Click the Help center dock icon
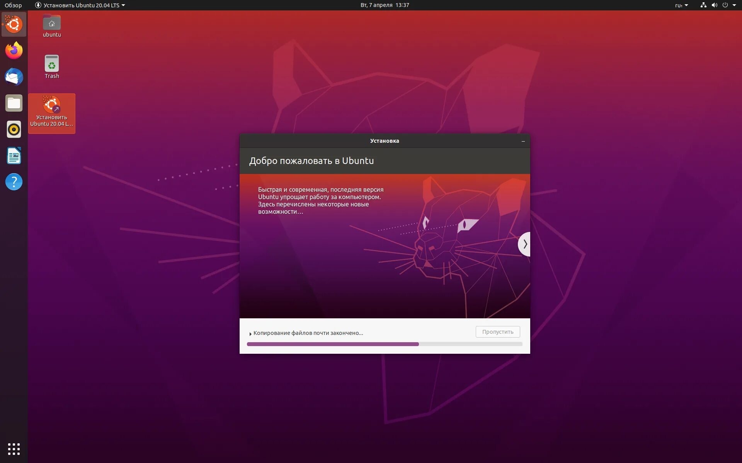The height and width of the screenshot is (463, 742). coord(14,182)
